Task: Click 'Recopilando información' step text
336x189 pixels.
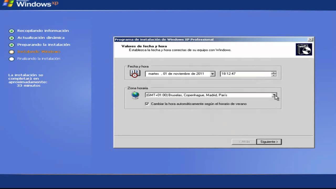Action: tap(43, 31)
